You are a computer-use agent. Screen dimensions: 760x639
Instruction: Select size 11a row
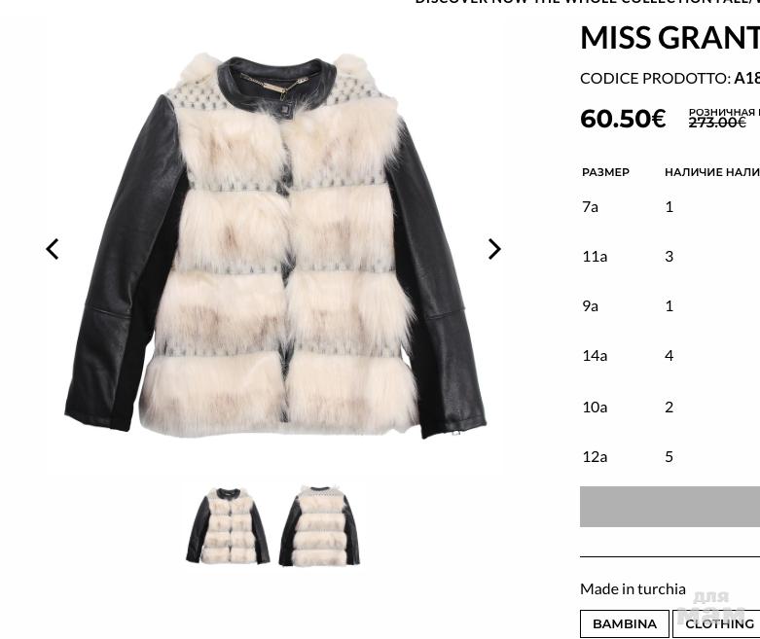670,256
